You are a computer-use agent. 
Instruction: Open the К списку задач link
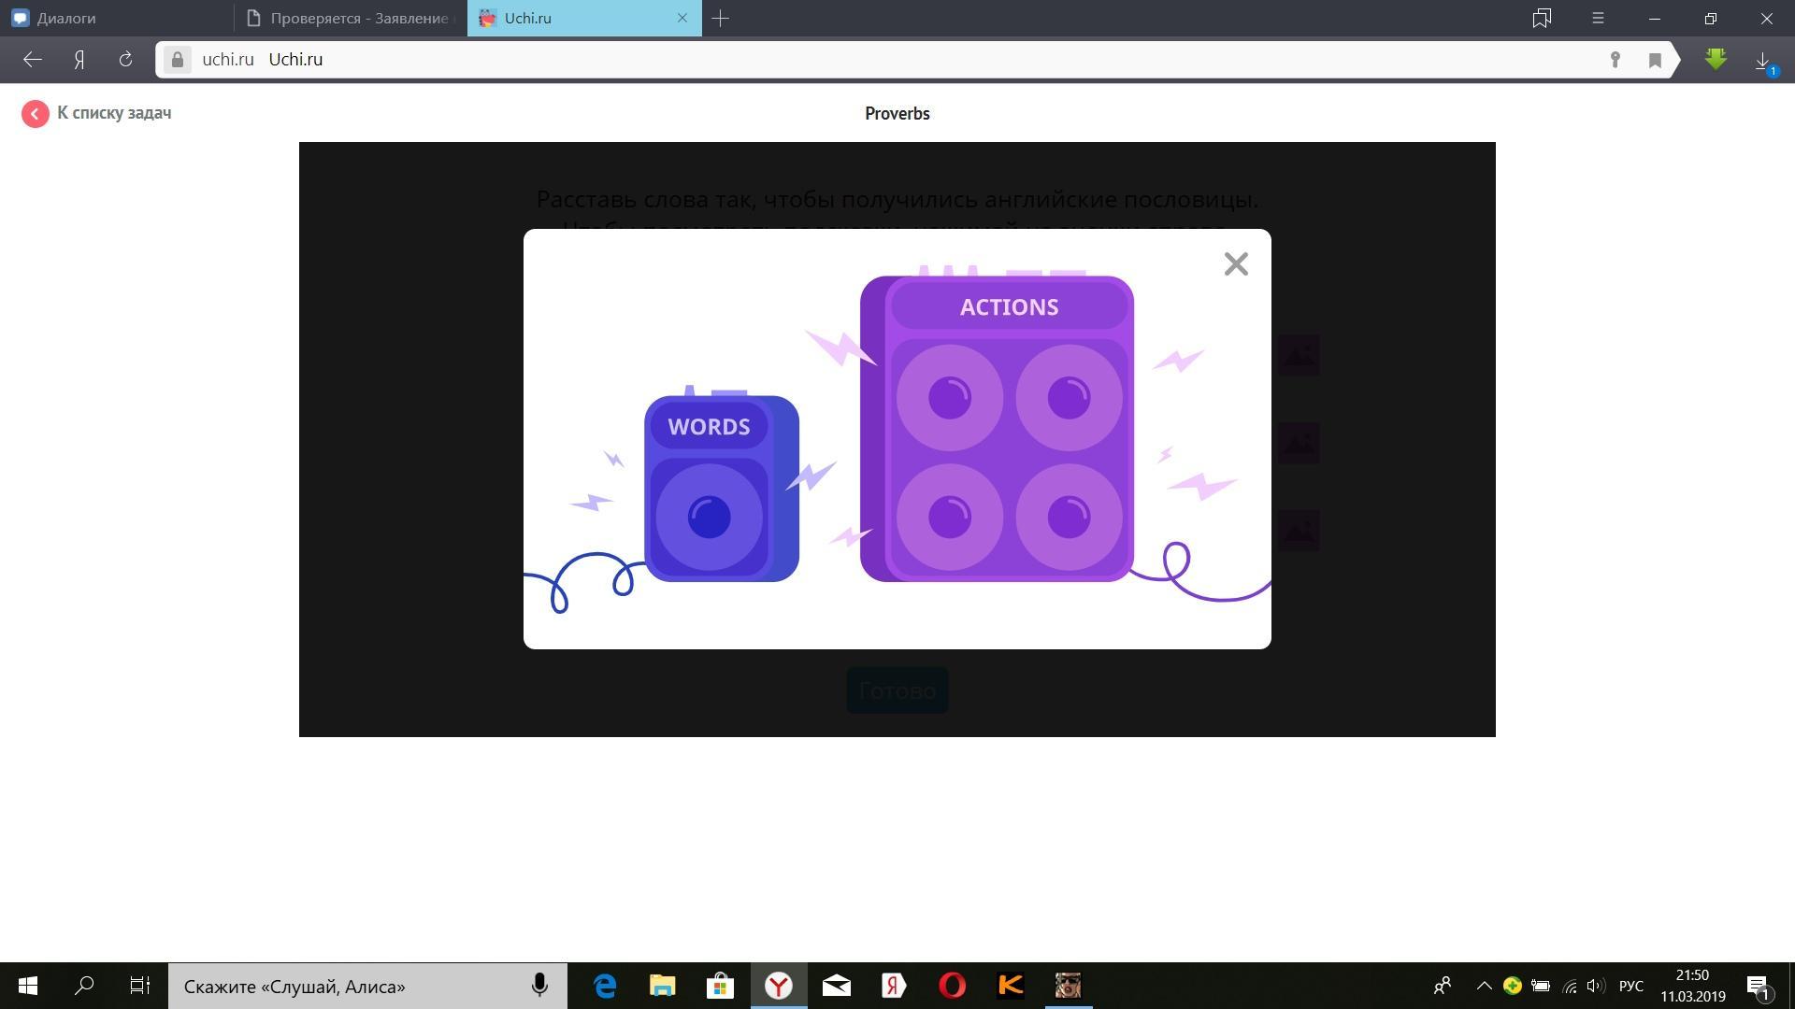pos(114,113)
